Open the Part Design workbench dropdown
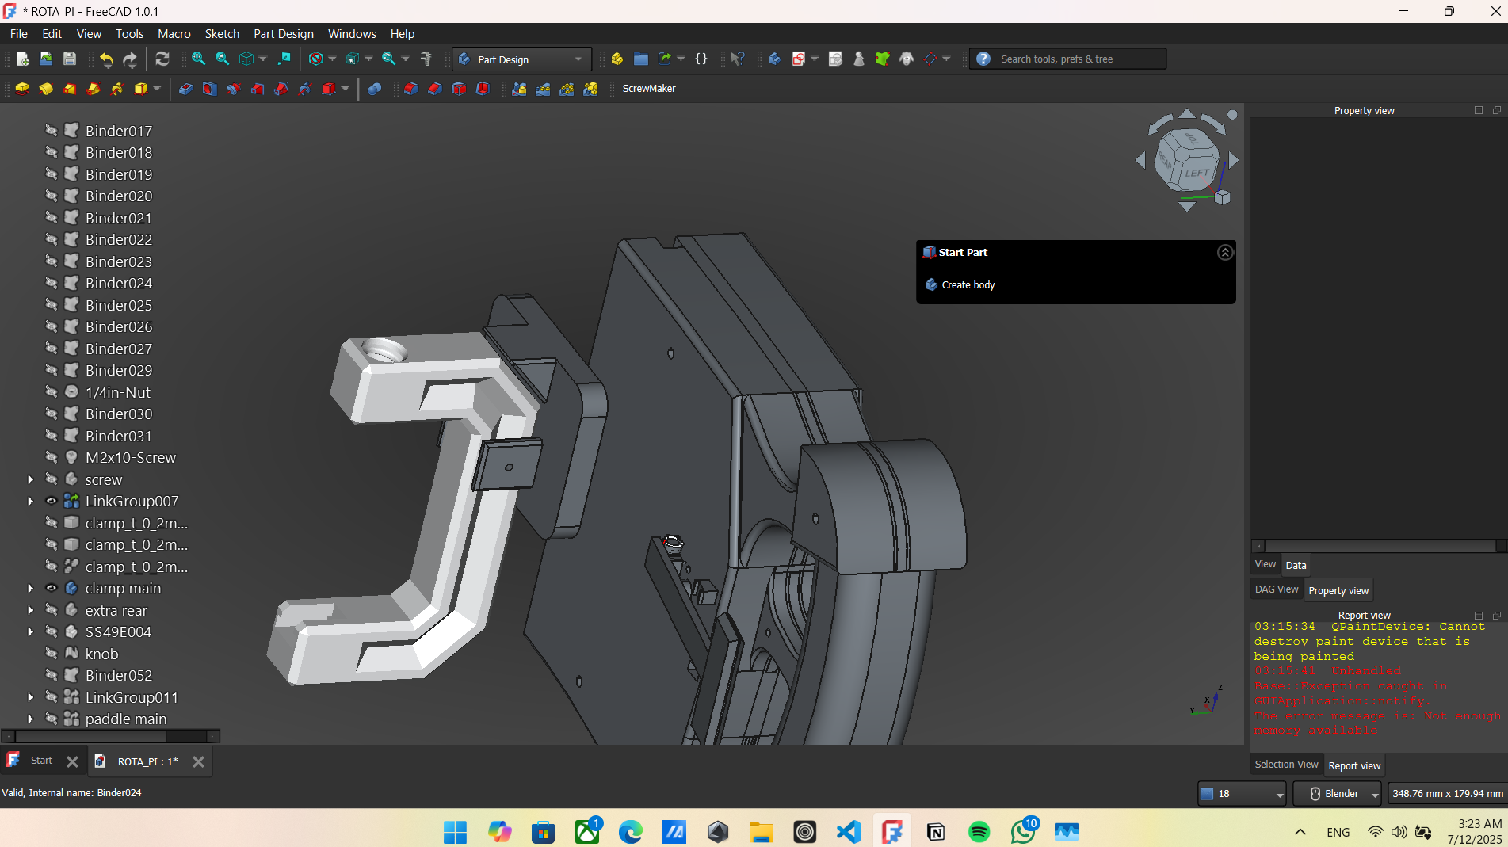 pos(522,59)
